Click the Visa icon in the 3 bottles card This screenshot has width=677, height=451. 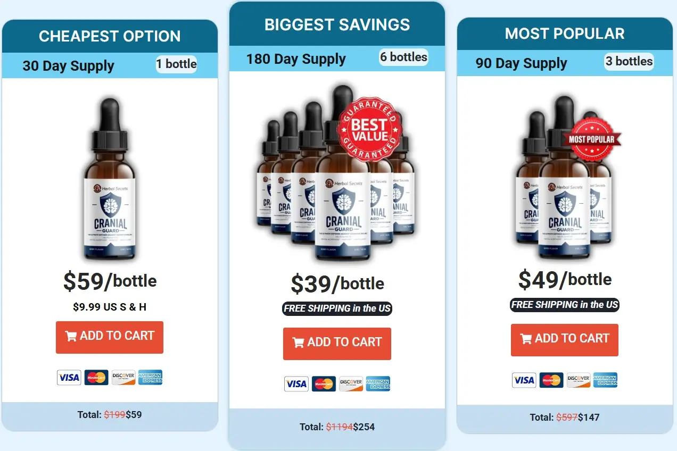click(524, 380)
